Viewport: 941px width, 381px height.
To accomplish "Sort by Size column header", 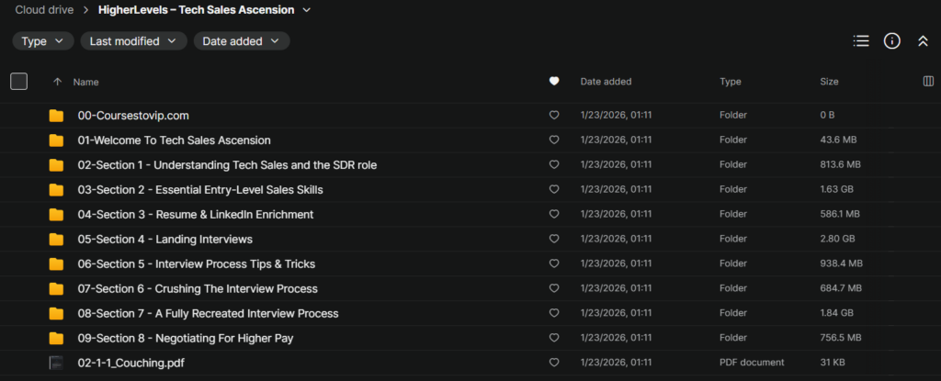I will click(829, 82).
